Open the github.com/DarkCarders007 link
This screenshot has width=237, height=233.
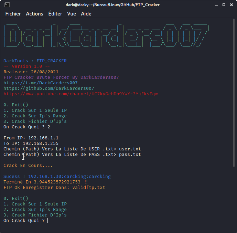49,88
